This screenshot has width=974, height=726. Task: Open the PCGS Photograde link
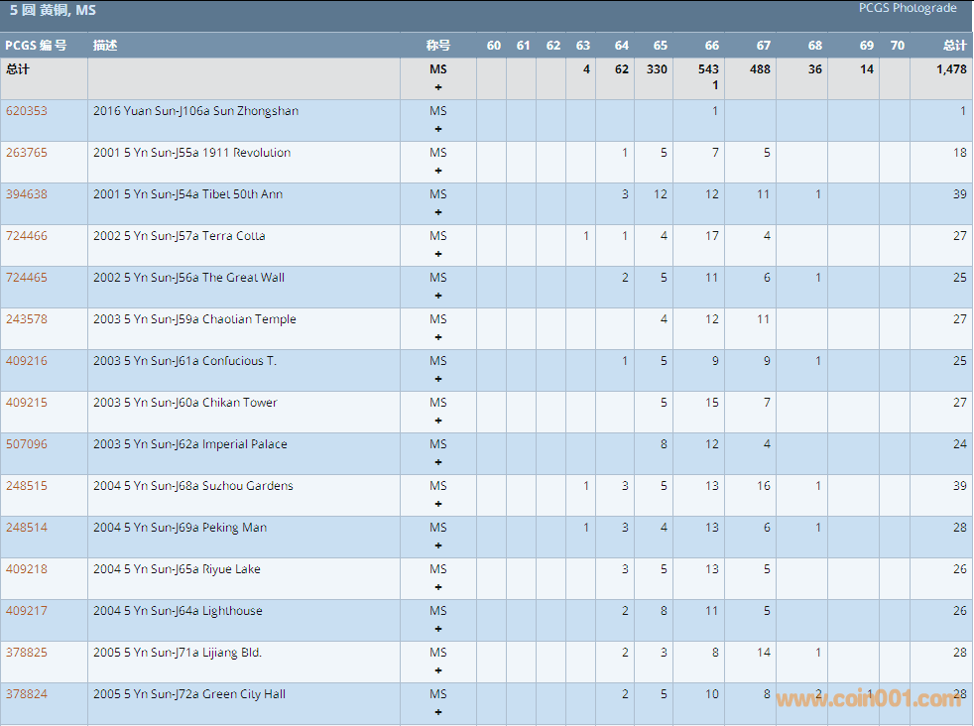[908, 8]
